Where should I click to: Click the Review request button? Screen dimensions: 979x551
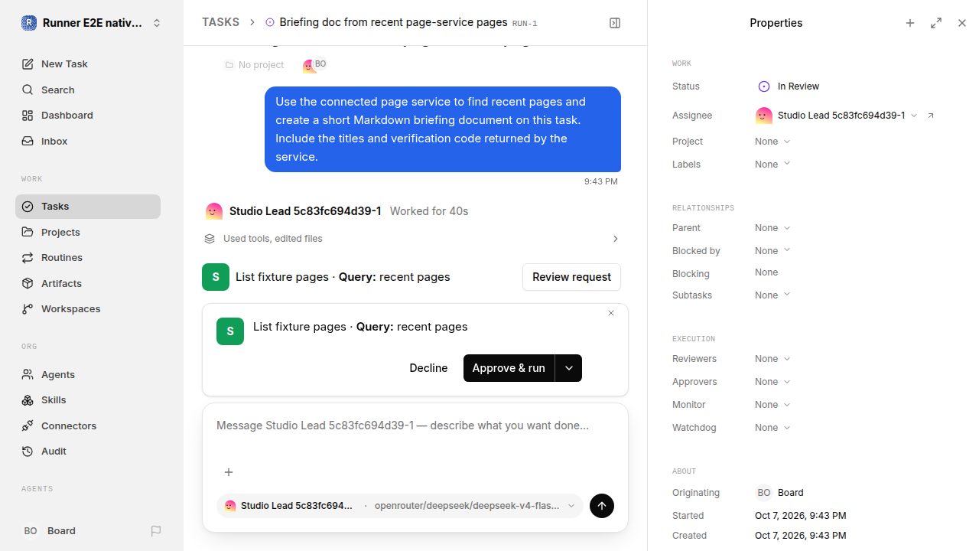tap(571, 277)
